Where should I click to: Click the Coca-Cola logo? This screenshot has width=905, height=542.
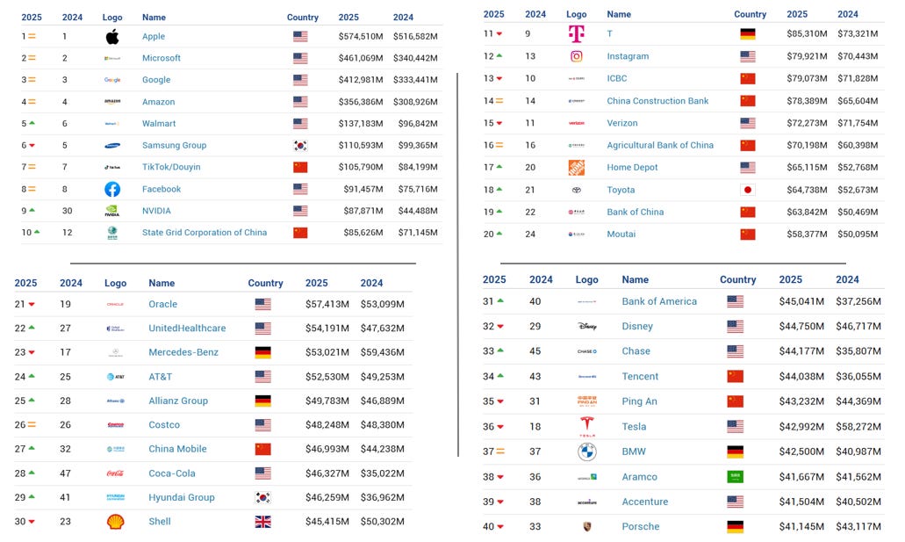pyautogui.click(x=116, y=473)
